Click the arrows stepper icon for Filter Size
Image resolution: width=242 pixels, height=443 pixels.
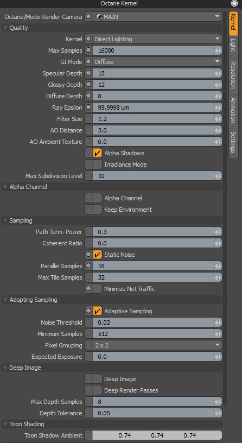(218, 119)
